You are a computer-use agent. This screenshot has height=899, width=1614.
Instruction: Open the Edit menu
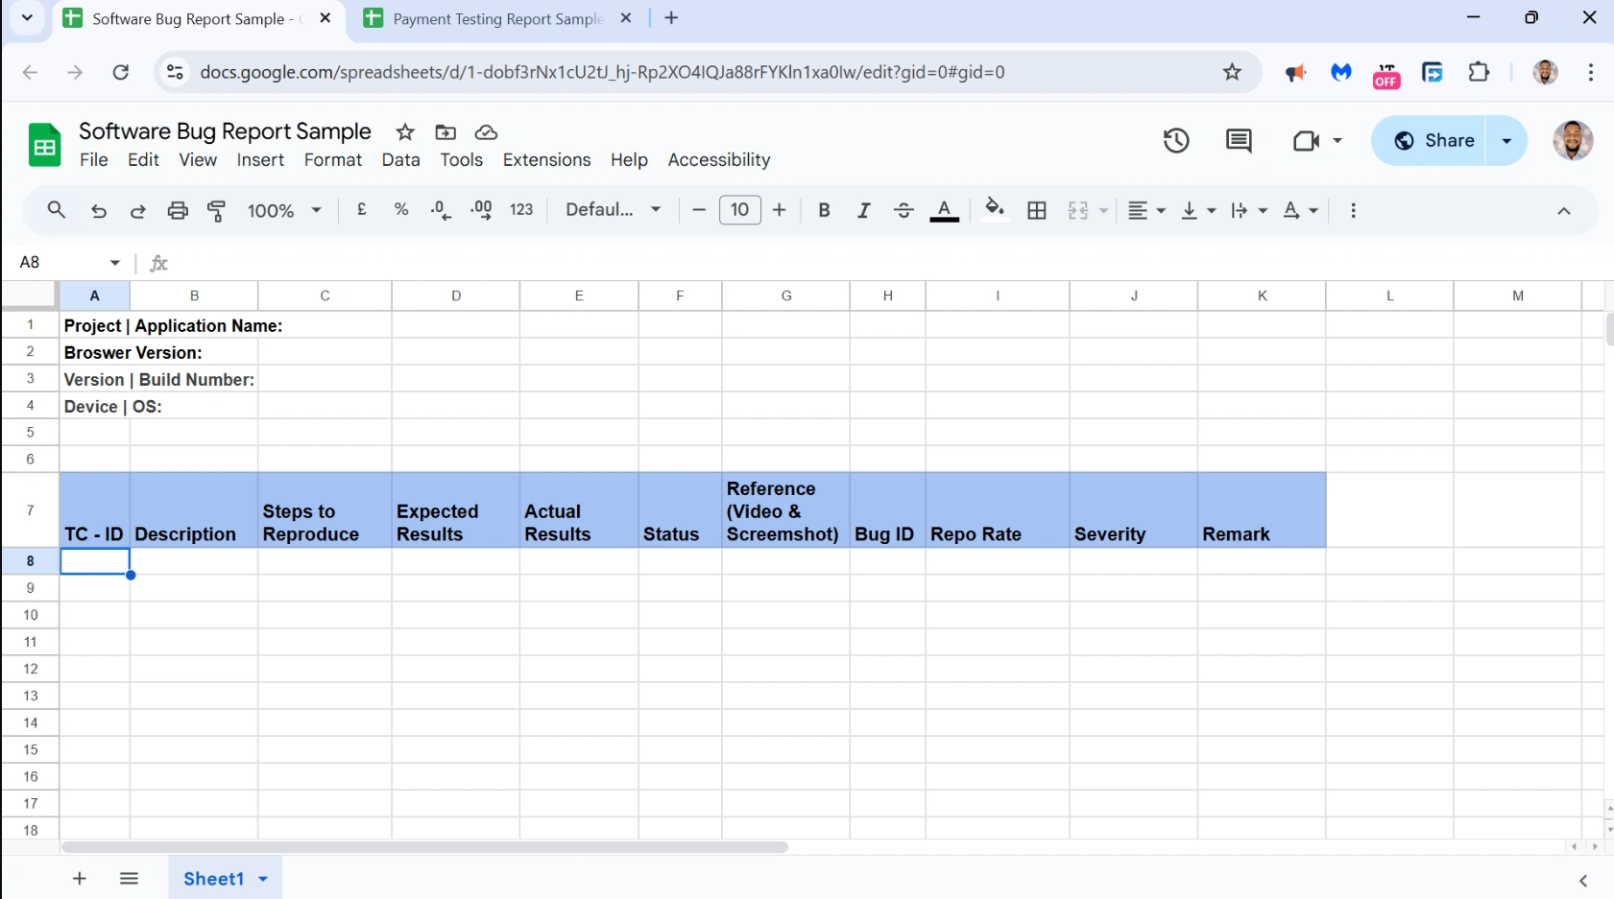[x=144, y=160]
